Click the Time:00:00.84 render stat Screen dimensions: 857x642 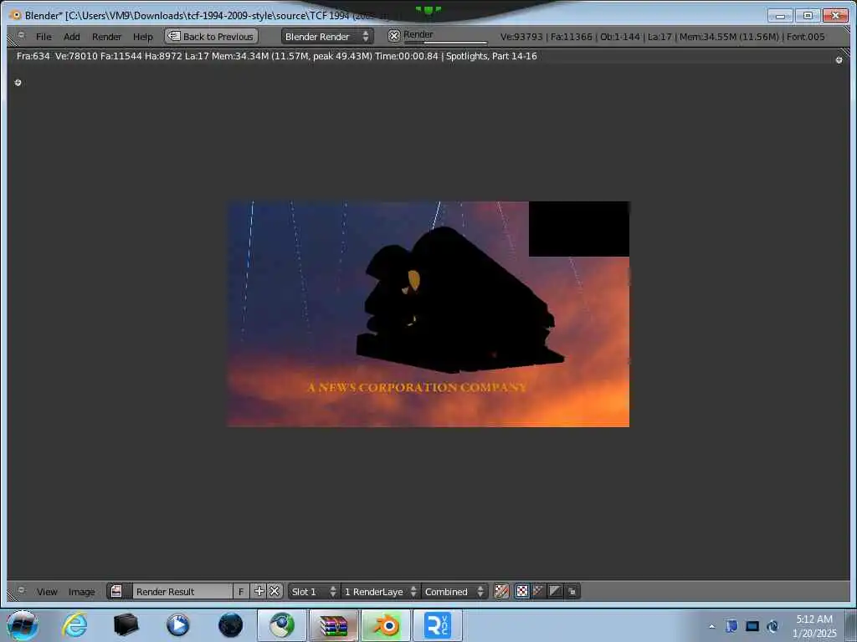pyautogui.click(x=406, y=56)
